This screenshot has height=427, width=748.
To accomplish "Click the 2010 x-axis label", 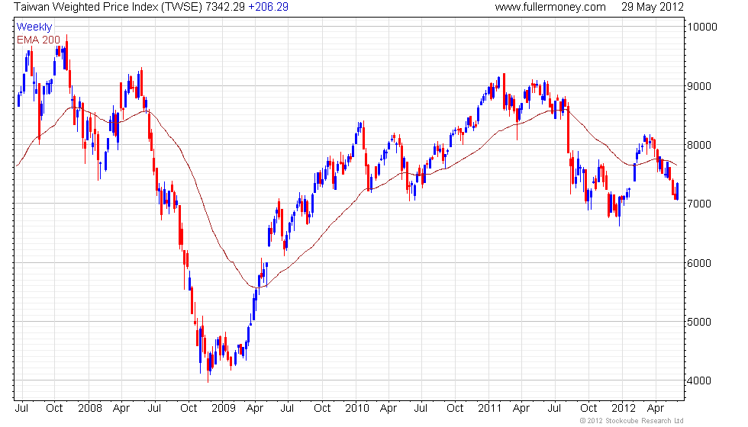I will tap(357, 409).
